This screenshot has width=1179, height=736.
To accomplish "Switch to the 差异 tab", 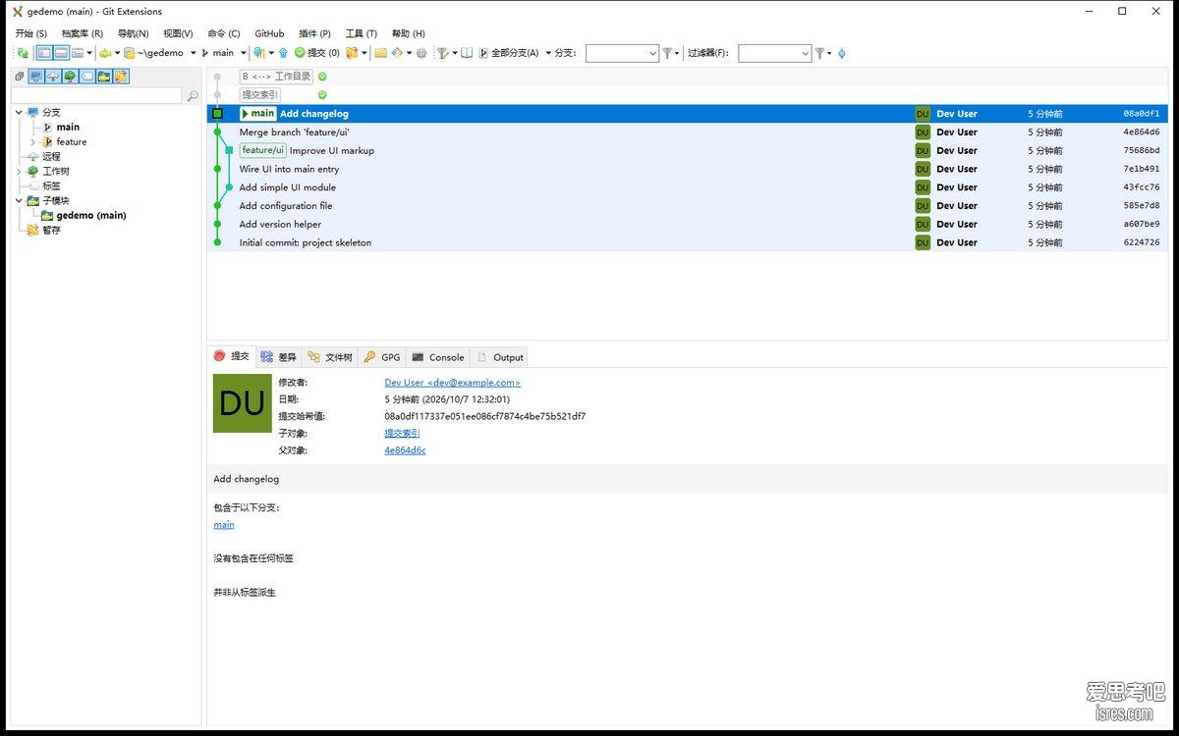I will (x=278, y=357).
